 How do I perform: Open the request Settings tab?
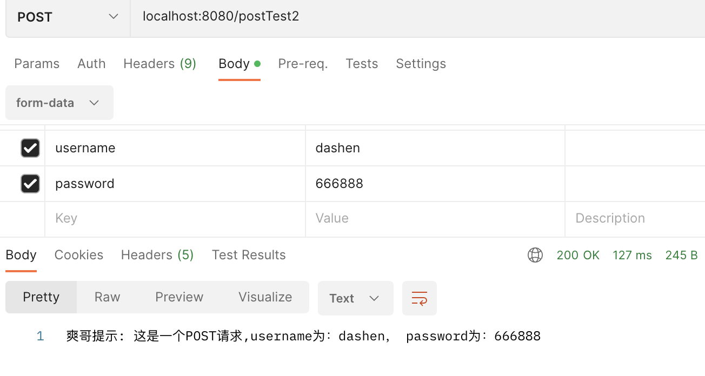(421, 64)
